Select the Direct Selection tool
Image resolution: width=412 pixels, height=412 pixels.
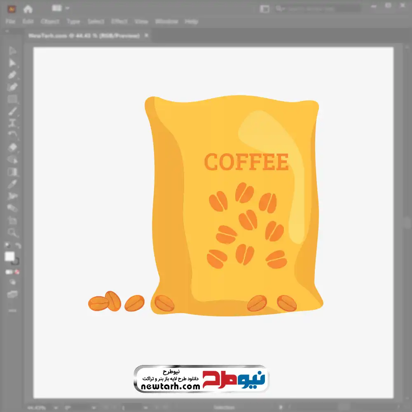(x=12, y=63)
